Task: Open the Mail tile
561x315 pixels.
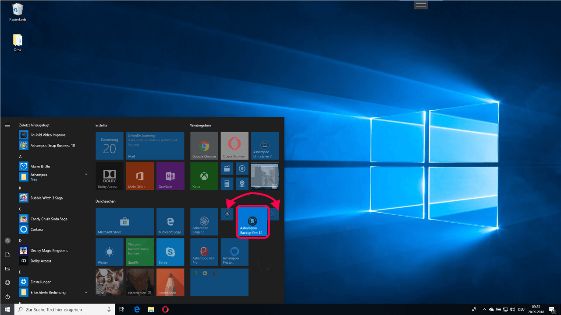Action: [x=155, y=146]
